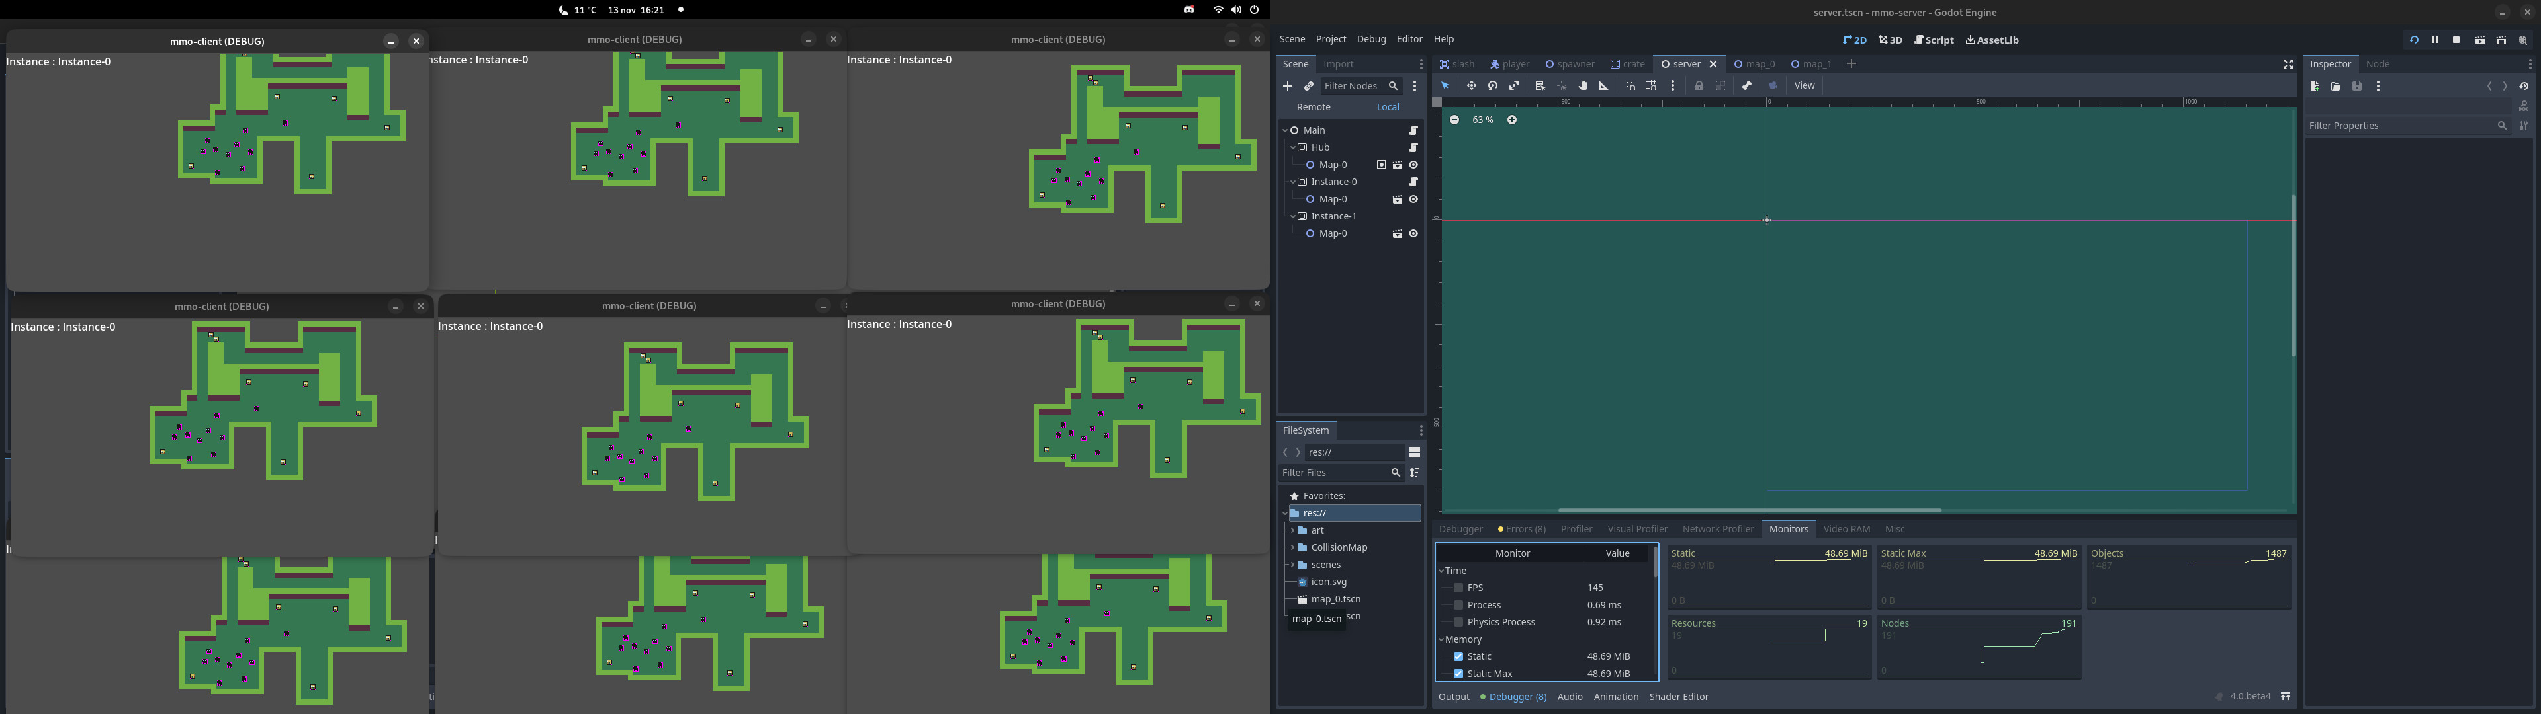Uncheck the Static memory monitor
This screenshot has height=714, width=2541.
coord(1458,656)
